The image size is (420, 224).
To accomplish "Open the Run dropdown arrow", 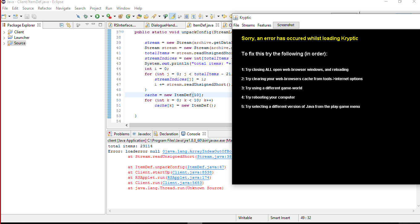I will 103,16.
